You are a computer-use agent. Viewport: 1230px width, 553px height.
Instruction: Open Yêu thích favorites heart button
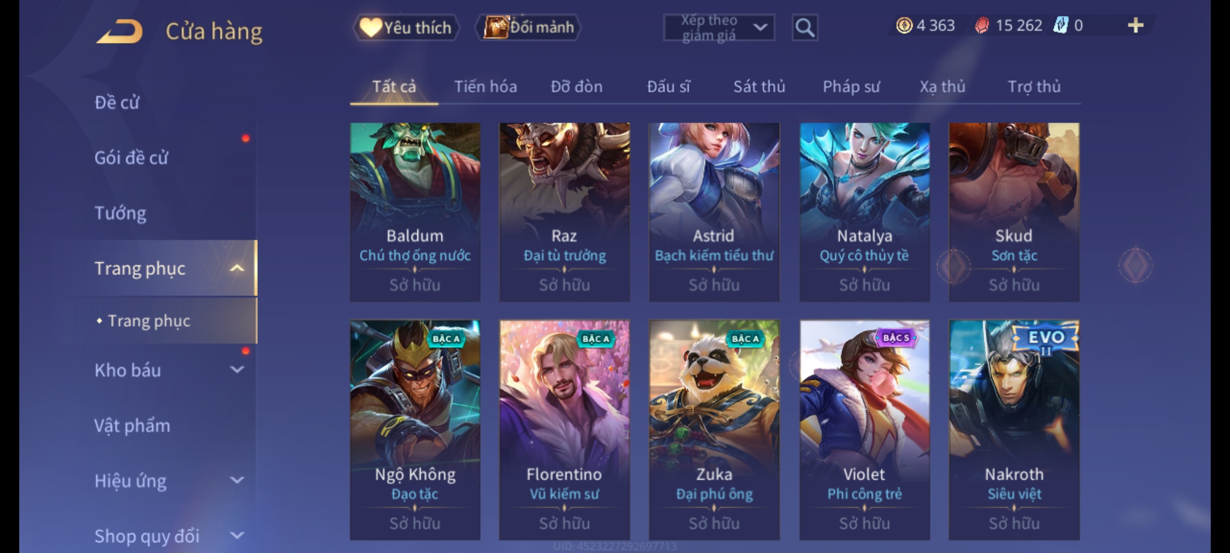pos(406,28)
